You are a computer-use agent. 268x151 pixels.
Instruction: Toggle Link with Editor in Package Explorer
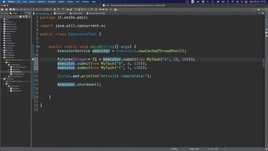[x=23, y=17]
